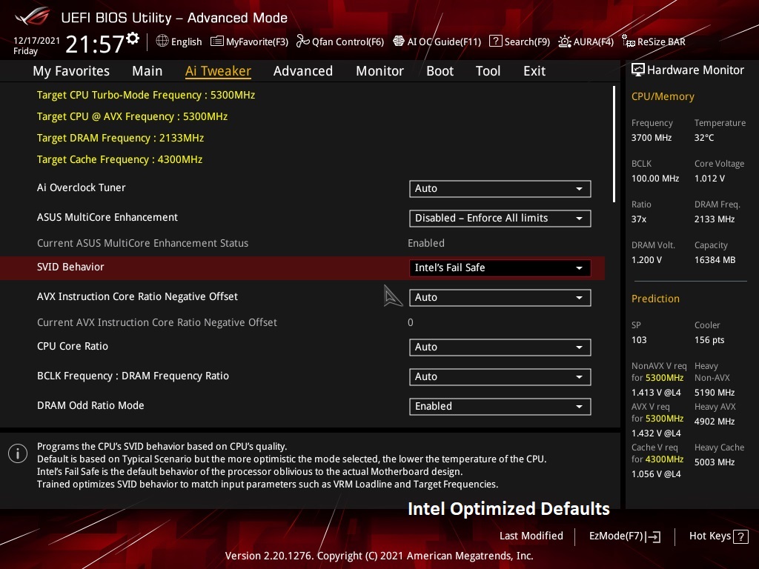This screenshot has width=759, height=569.
Task: Click the settings list vertical scrollbar
Action: [x=614, y=144]
